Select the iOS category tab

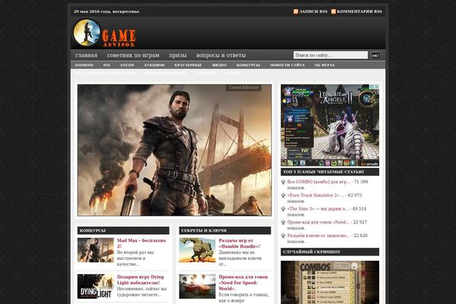click(x=106, y=65)
